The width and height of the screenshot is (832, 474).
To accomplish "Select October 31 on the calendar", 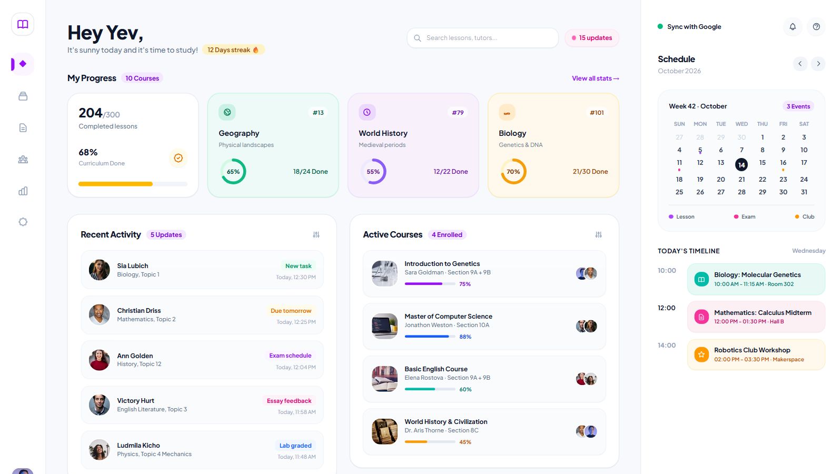I will [x=804, y=192].
